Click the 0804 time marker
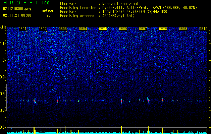 click(83, 29)
